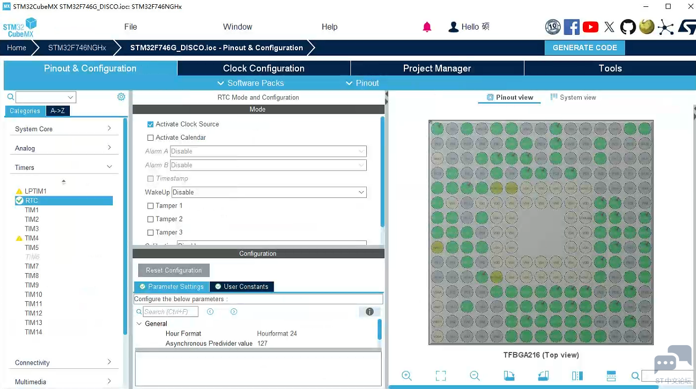The height and width of the screenshot is (389, 696).
Task: Check the Tamper 2 box
Action: tap(150, 219)
